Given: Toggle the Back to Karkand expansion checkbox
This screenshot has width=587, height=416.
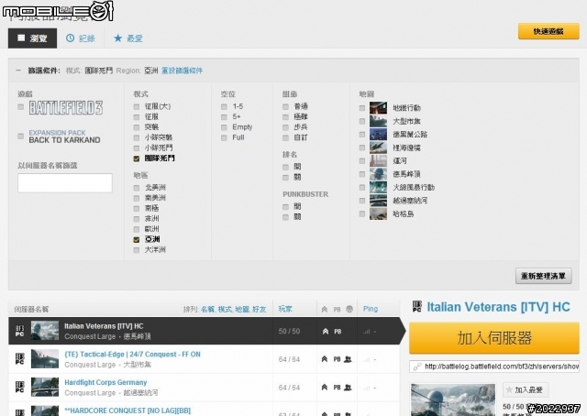Looking at the screenshot, I should pyautogui.click(x=21, y=137).
